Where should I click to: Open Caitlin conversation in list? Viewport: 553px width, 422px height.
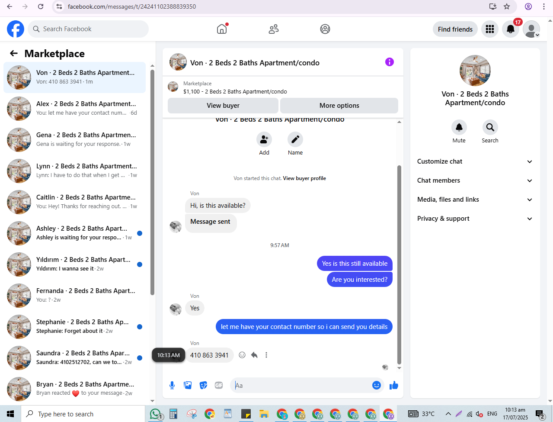pyautogui.click(x=74, y=202)
